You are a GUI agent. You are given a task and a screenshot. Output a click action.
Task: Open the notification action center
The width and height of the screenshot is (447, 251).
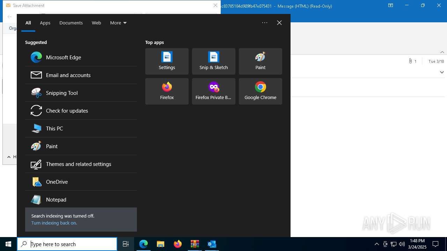[x=435, y=244]
